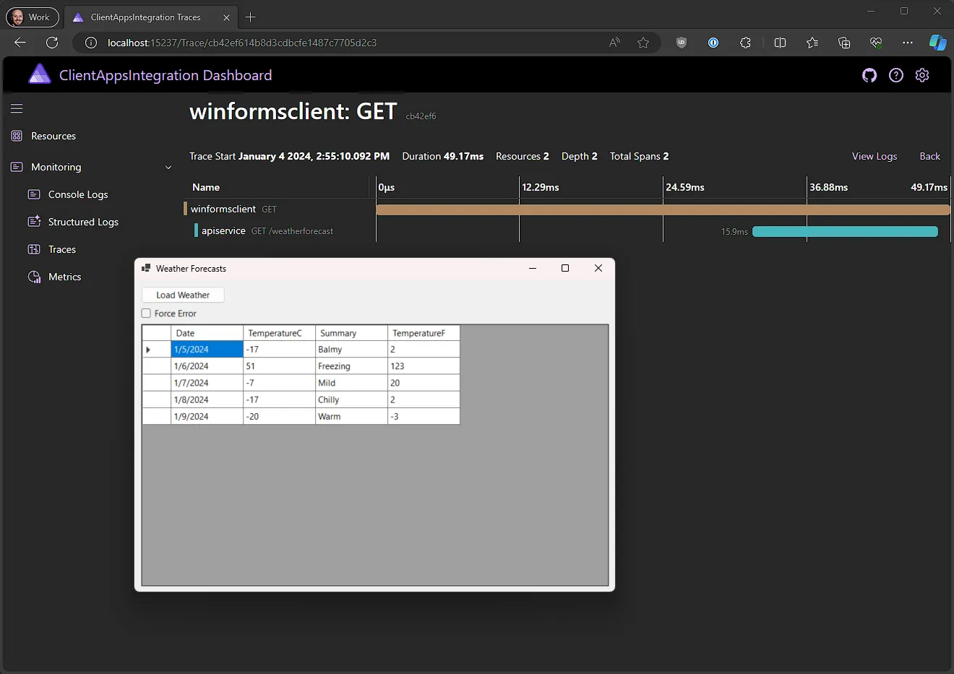Open the GitHub repository icon in the header

pyautogui.click(x=869, y=75)
